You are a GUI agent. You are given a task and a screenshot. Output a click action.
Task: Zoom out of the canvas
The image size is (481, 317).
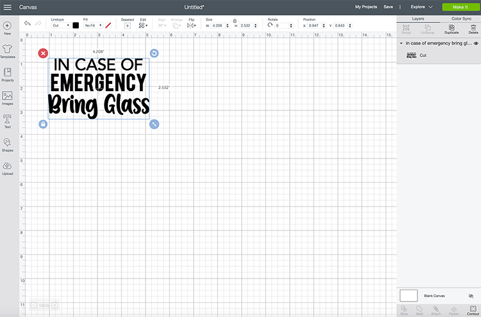34,305
